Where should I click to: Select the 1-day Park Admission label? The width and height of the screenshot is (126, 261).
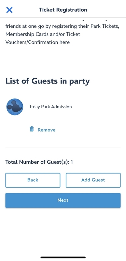tap(51, 107)
